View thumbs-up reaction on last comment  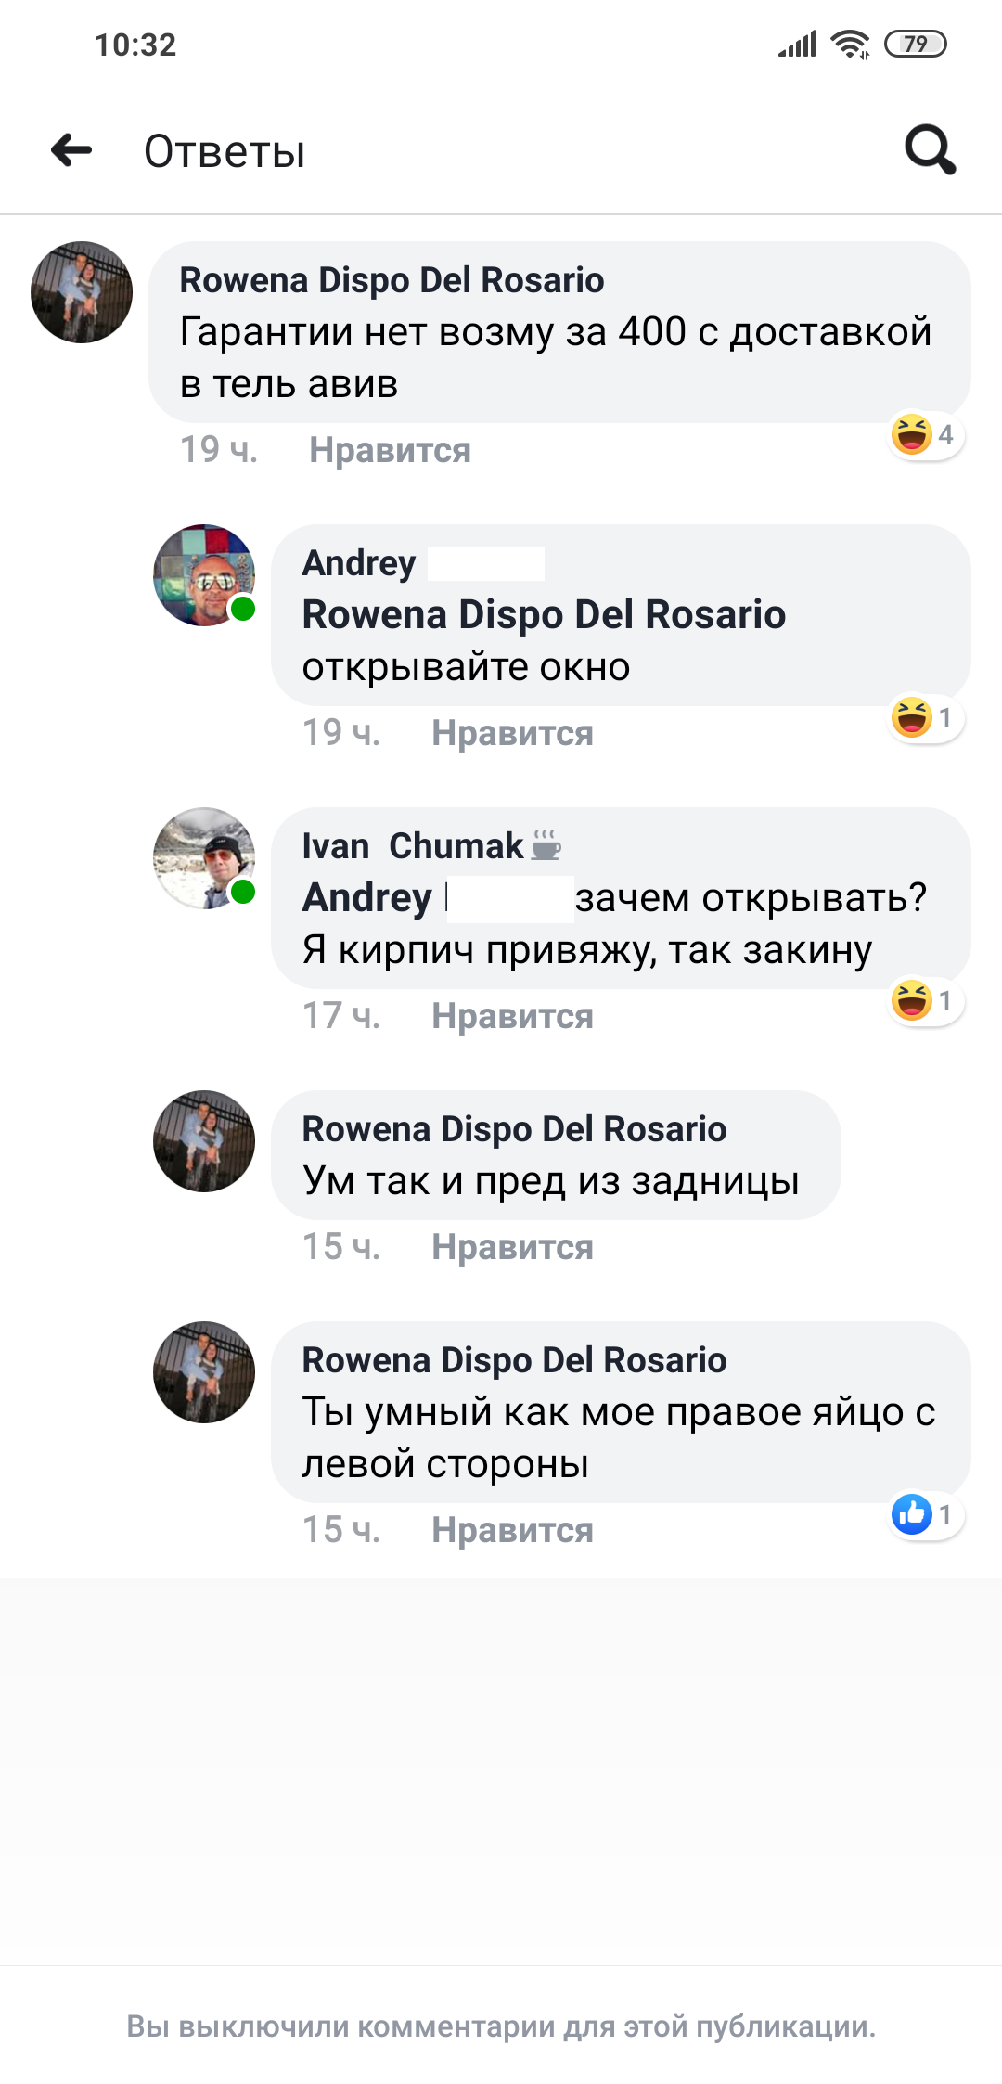(926, 1515)
